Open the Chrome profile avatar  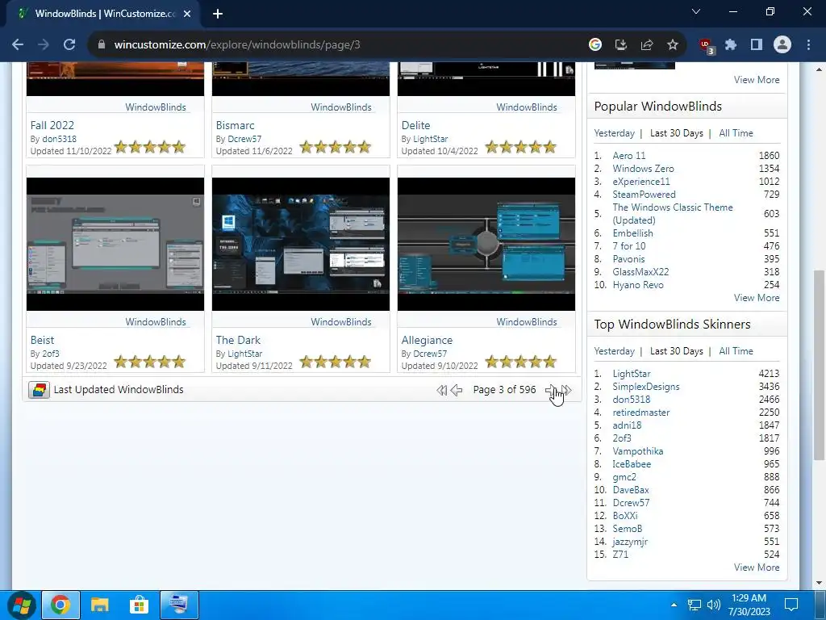click(782, 45)
